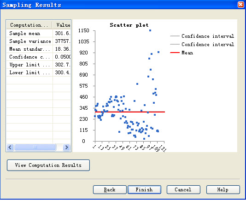The width and height of the screenshot is (246, 201).
Task: Click Finish to complete sampling
Action: coord(144,189)
